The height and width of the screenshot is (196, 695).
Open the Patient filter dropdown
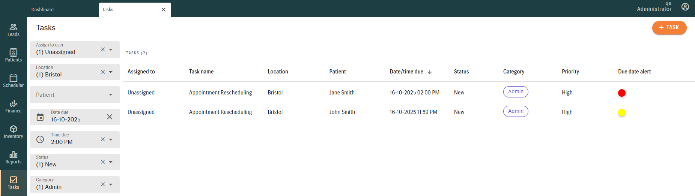[x=111, y=94]
